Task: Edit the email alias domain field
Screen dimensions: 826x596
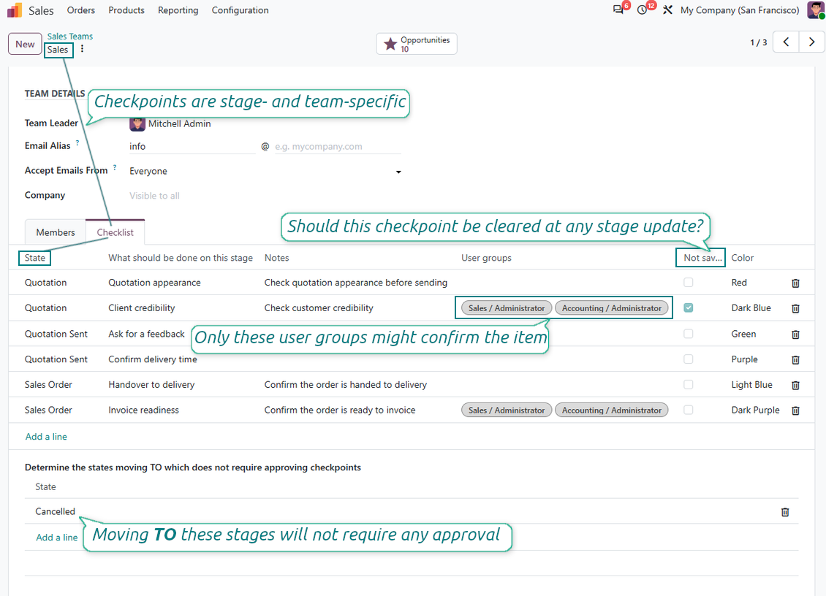Action: point(338,146)
